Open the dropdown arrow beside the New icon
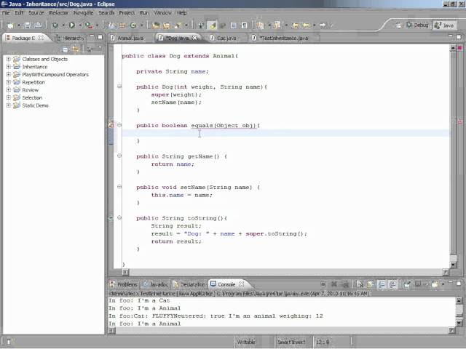Image resolution: width=466 pixels, height=349 pixels. [x=18, y=25]
